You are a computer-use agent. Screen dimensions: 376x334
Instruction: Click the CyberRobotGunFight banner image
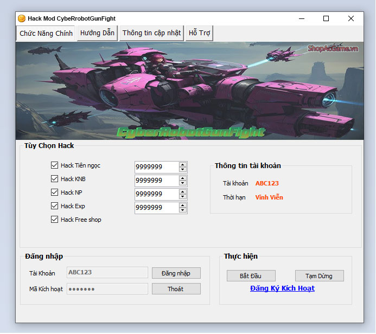pos(190,91)
